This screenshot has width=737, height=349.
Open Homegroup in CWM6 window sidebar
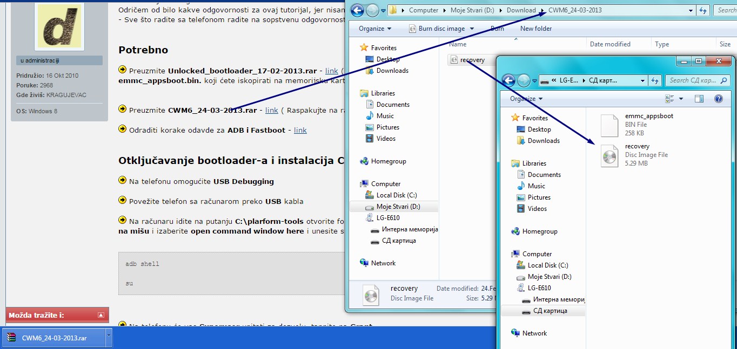coord(388,161)
